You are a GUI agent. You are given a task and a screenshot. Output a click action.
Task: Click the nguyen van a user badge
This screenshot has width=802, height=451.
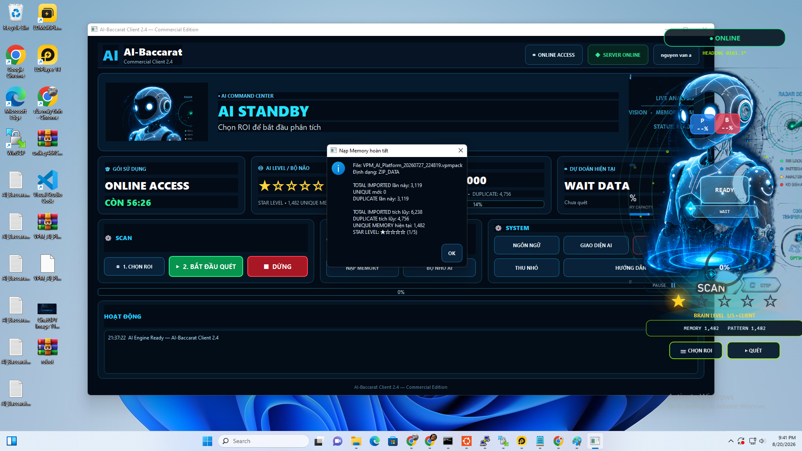676,55
